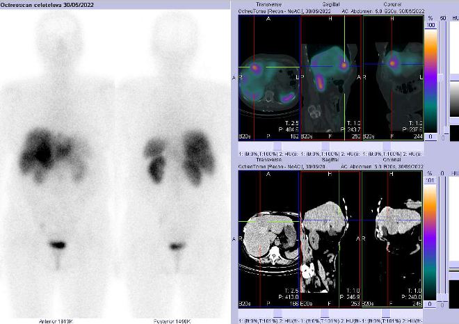Click the upper panel's color scale bar
The height and width of the screenshot is (324, 459).
430,81
